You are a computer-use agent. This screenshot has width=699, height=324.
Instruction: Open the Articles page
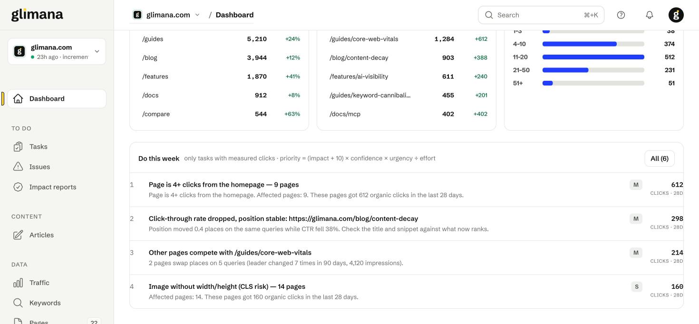57,235
